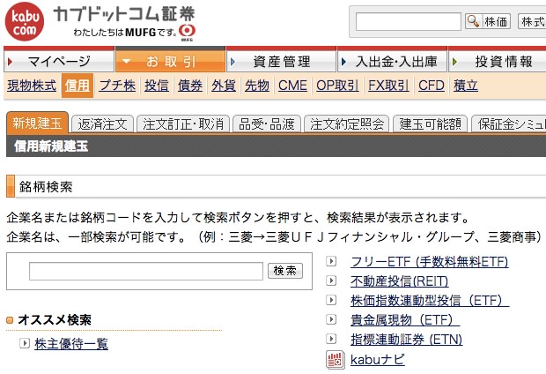Click the header stock search input field
Screen dimensions: 546x374
click(409, 22)
